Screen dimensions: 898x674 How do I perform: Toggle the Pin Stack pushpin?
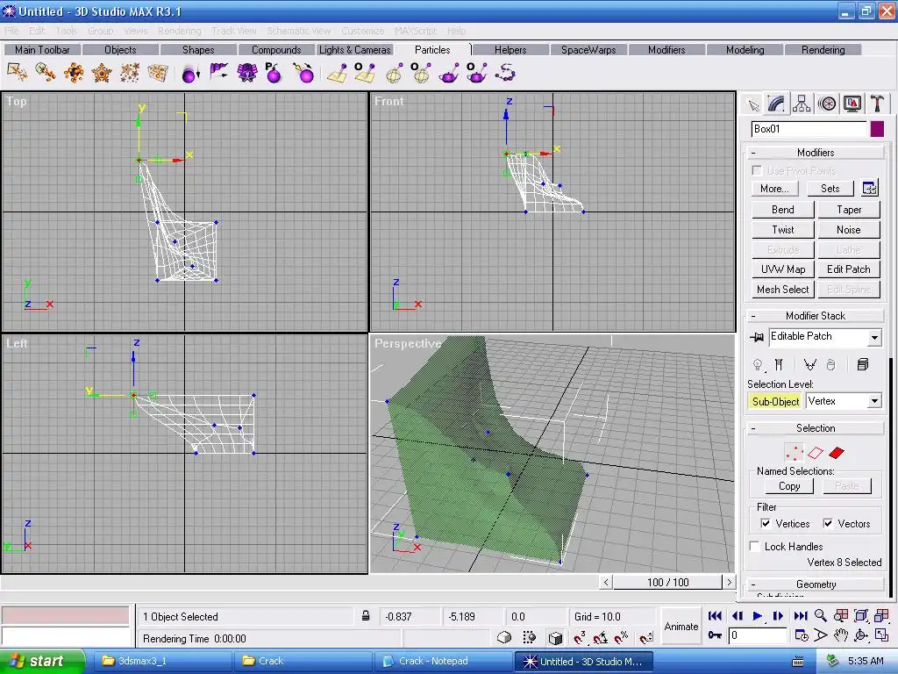[757, 338]
